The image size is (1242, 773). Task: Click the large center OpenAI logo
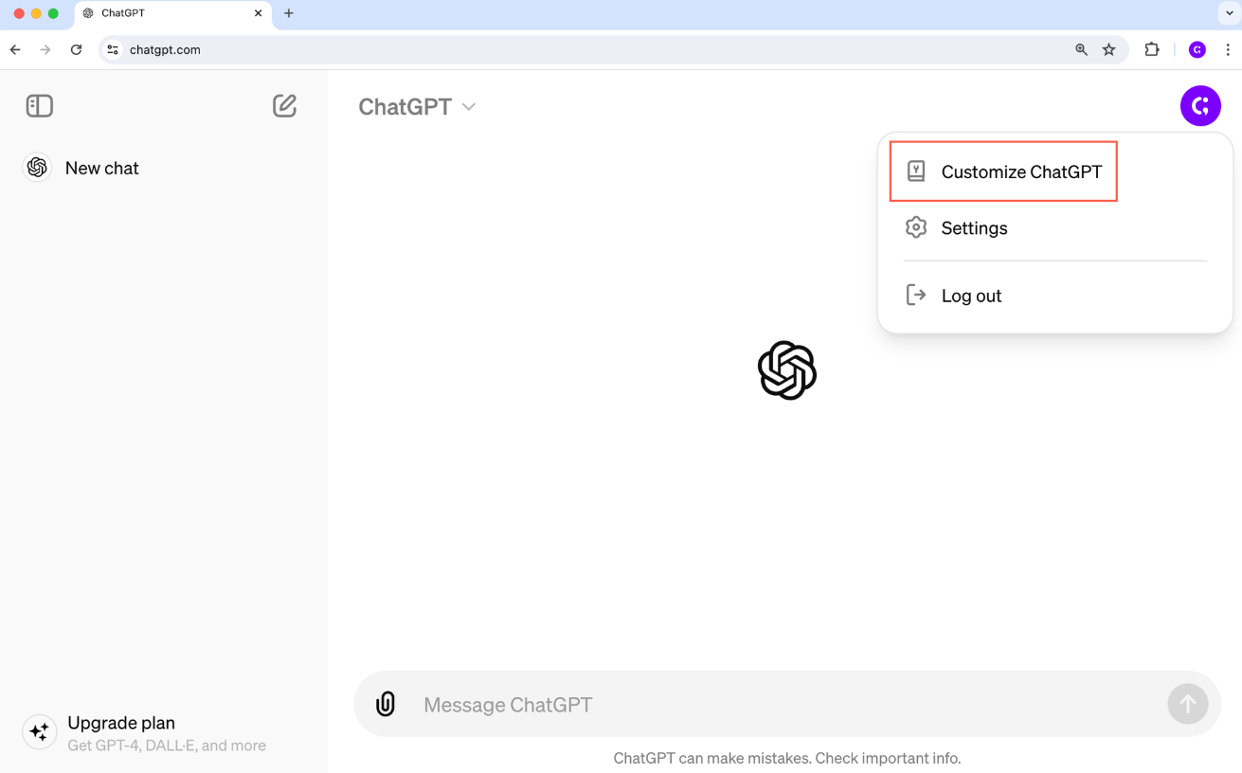click(787, 370)
